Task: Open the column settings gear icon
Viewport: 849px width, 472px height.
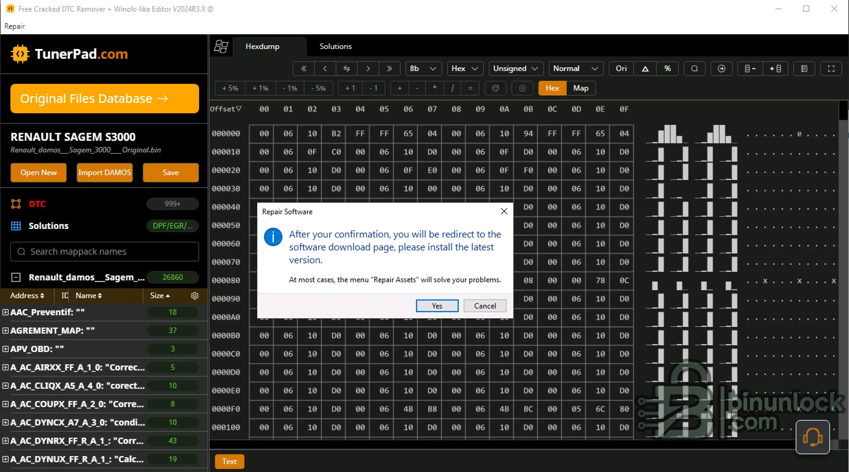Action: pyautogui.click(x=195, y=296)
